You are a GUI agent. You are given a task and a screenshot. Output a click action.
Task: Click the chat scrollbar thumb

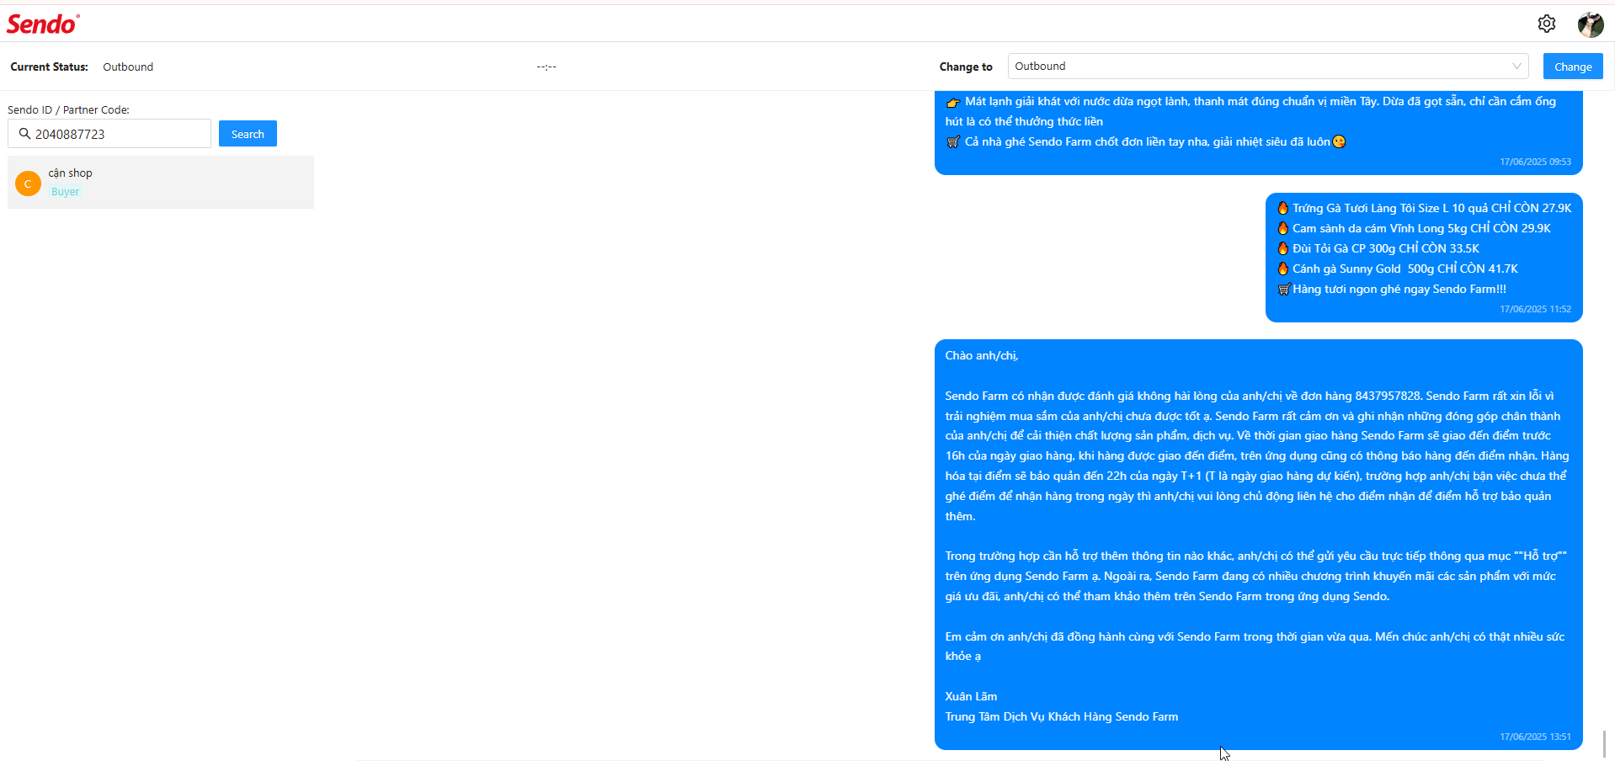[x=1604, y=744]
